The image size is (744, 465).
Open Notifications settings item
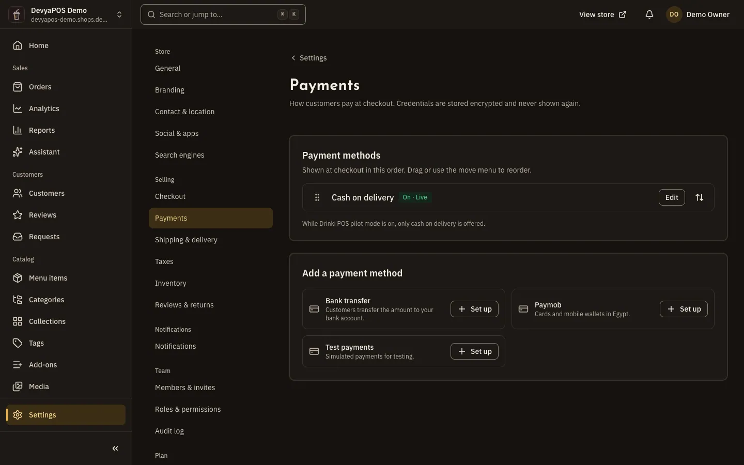pos(211,346)
